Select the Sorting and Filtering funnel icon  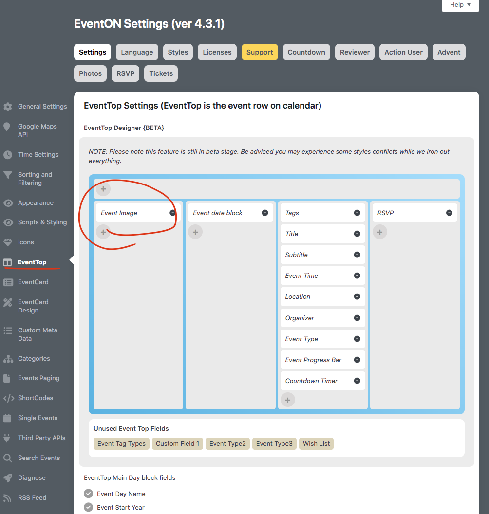[x=7, y=174]
